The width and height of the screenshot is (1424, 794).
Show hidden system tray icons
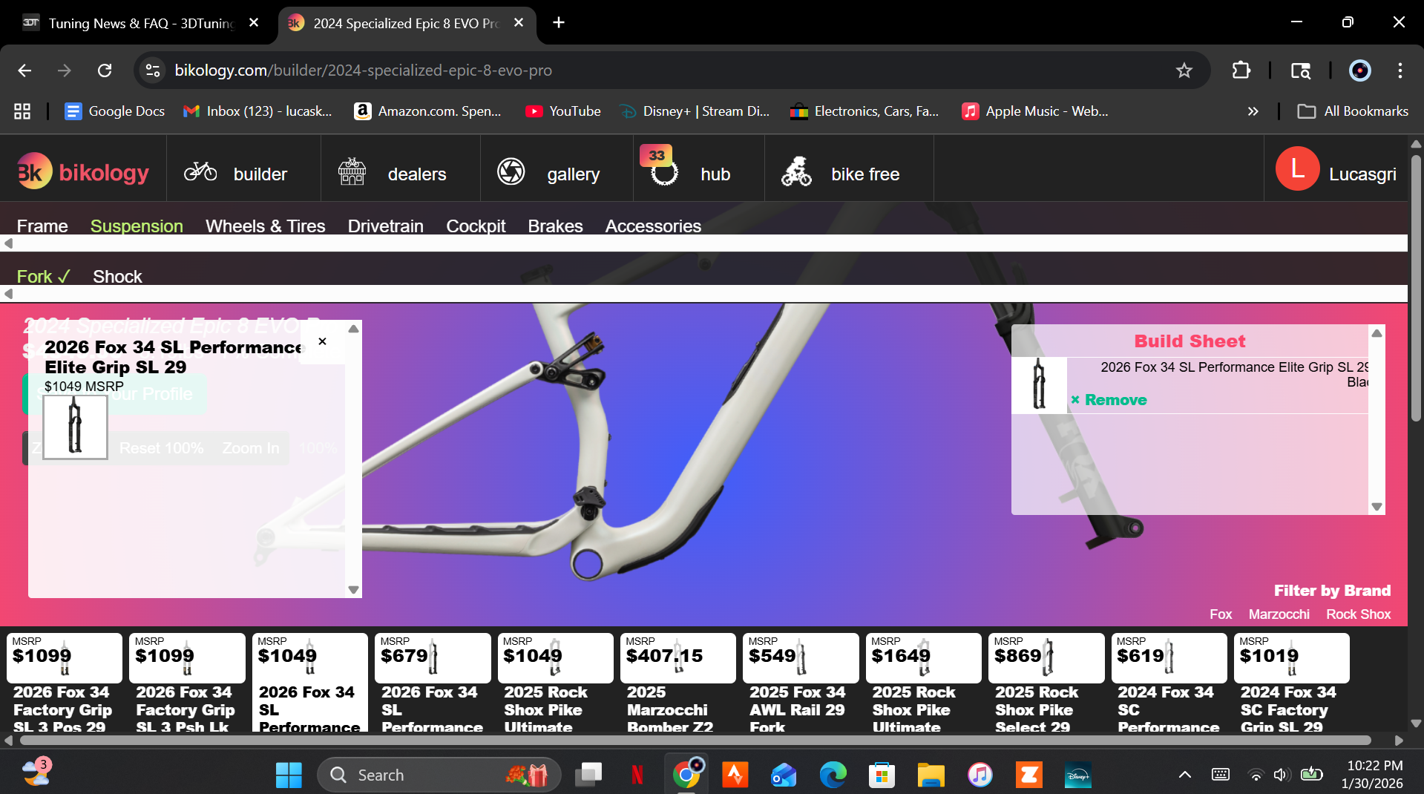1185,775
